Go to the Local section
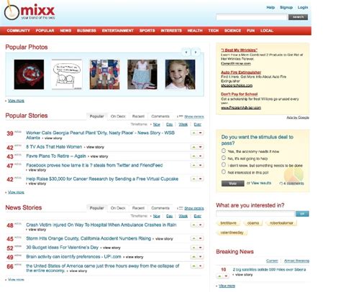The image size is (341, 292). pos(267,31)
